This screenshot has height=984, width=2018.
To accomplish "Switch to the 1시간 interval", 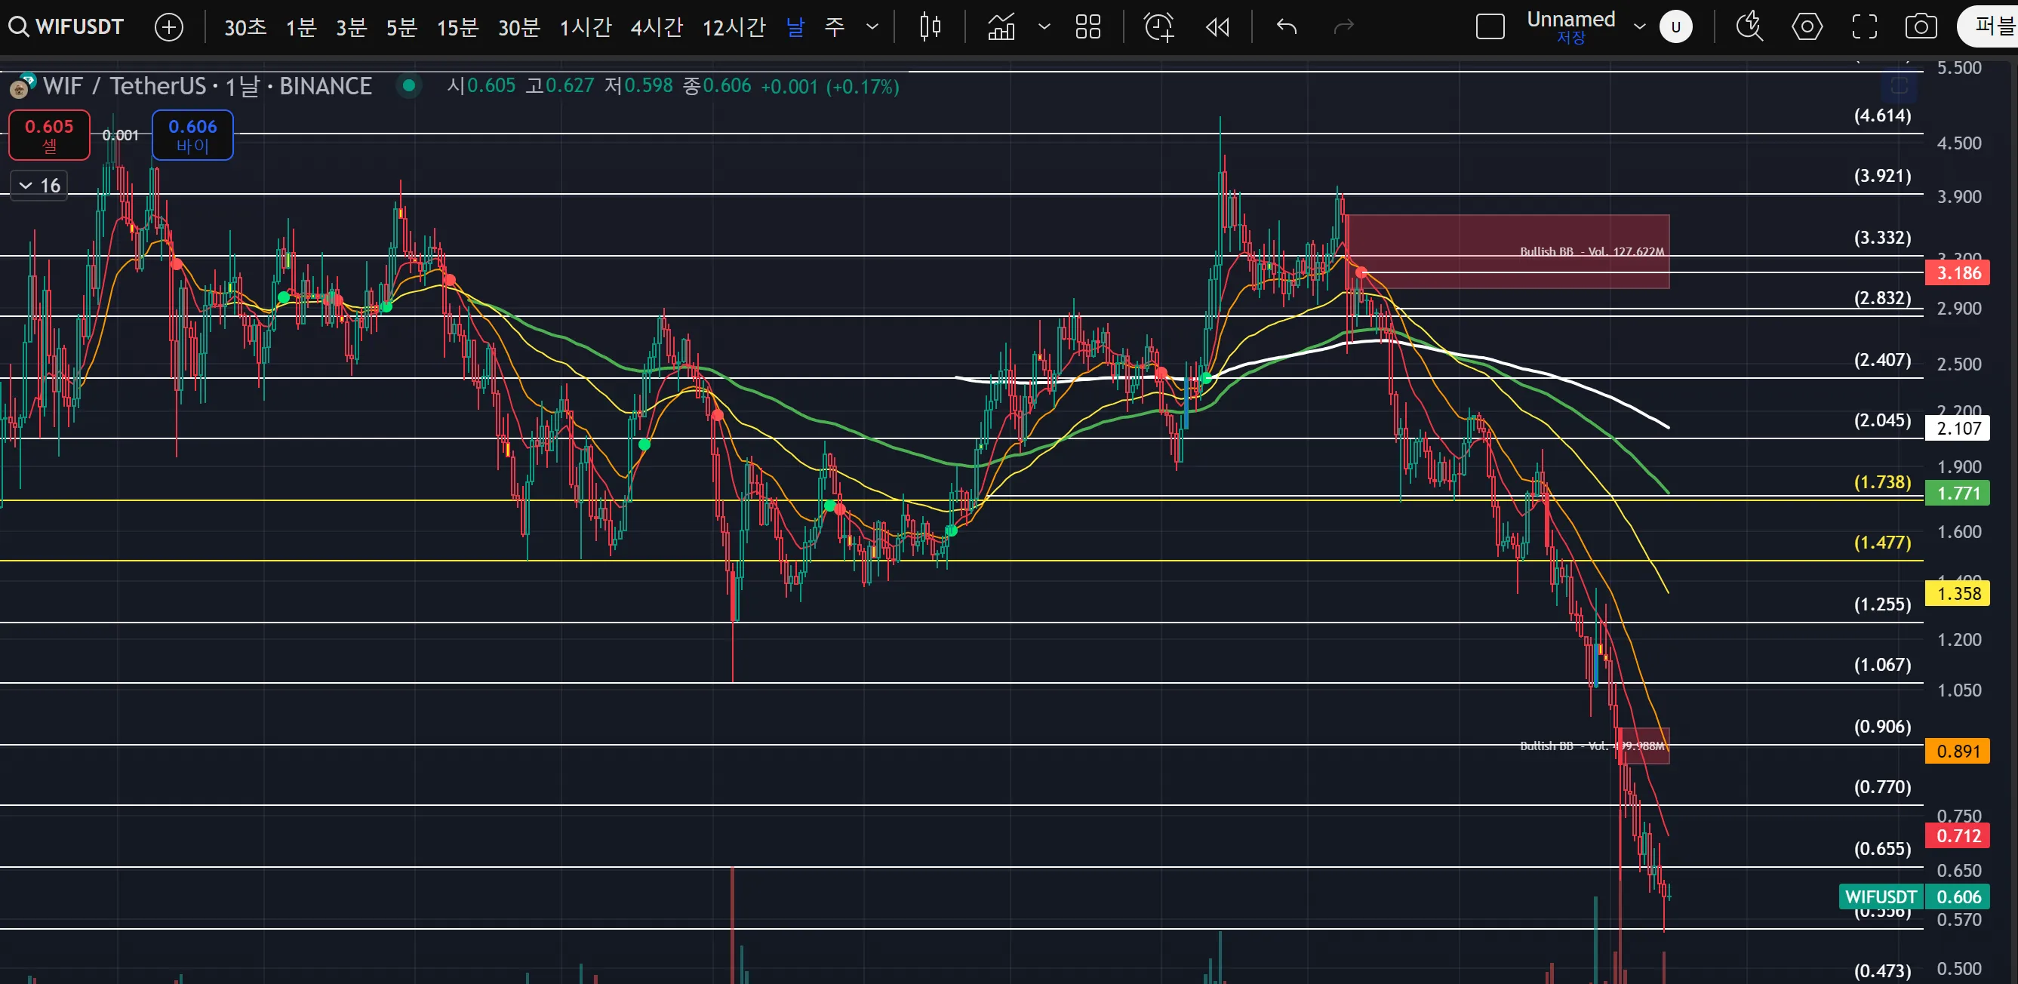I will (585, 27).
